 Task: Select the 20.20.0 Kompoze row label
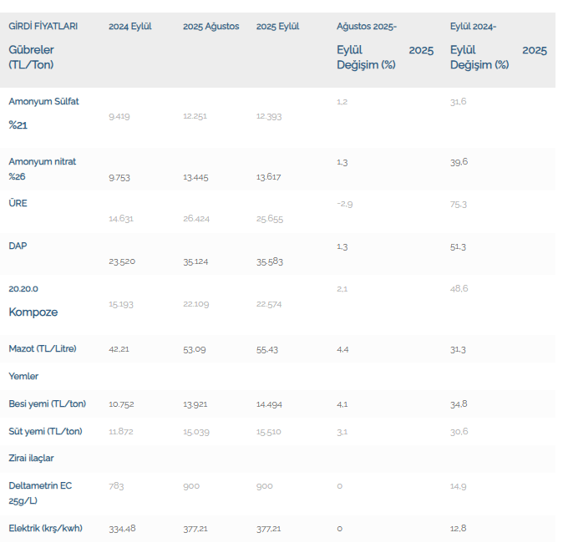(x=33, y=301)
